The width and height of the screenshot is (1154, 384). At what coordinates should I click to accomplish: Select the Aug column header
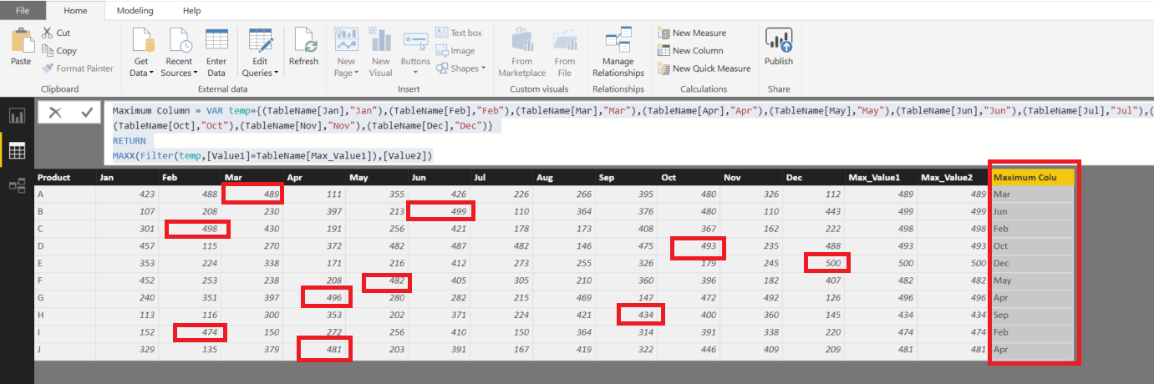tap(565, 177)
